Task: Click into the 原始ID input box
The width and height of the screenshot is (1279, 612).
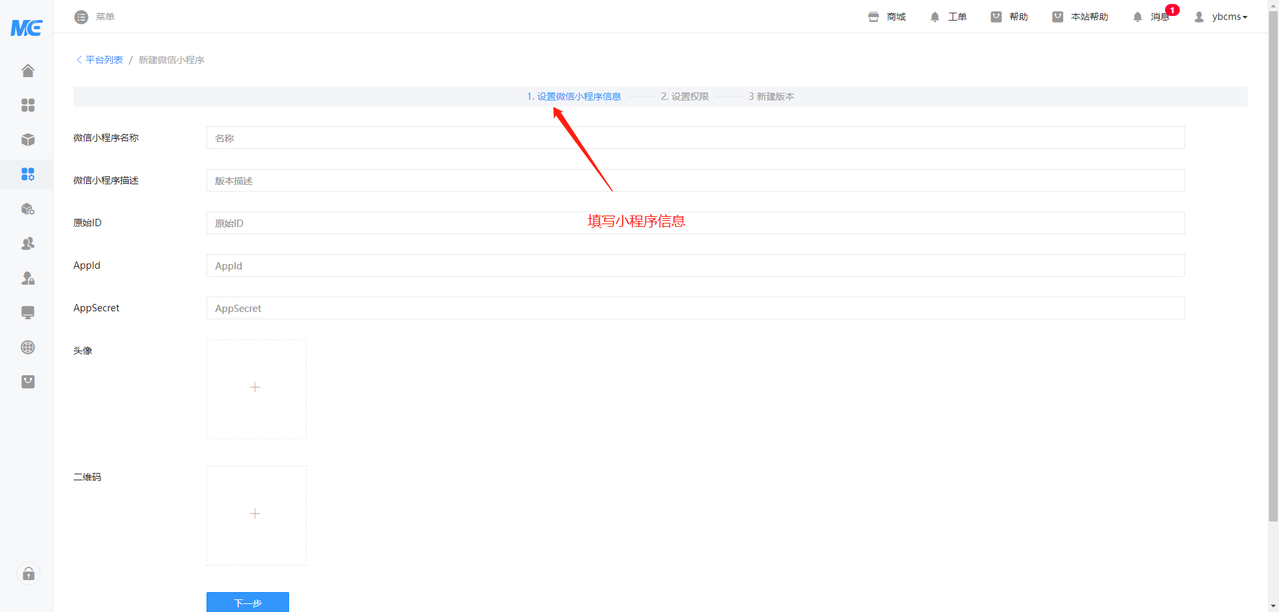Action: point(695,223)
